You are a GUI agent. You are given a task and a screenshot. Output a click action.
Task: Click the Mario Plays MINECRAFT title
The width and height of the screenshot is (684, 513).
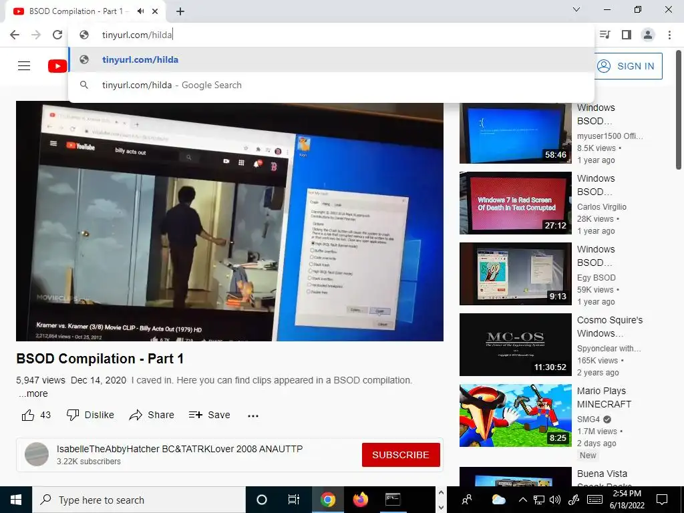pyautogui.click(x=604, y=397)
